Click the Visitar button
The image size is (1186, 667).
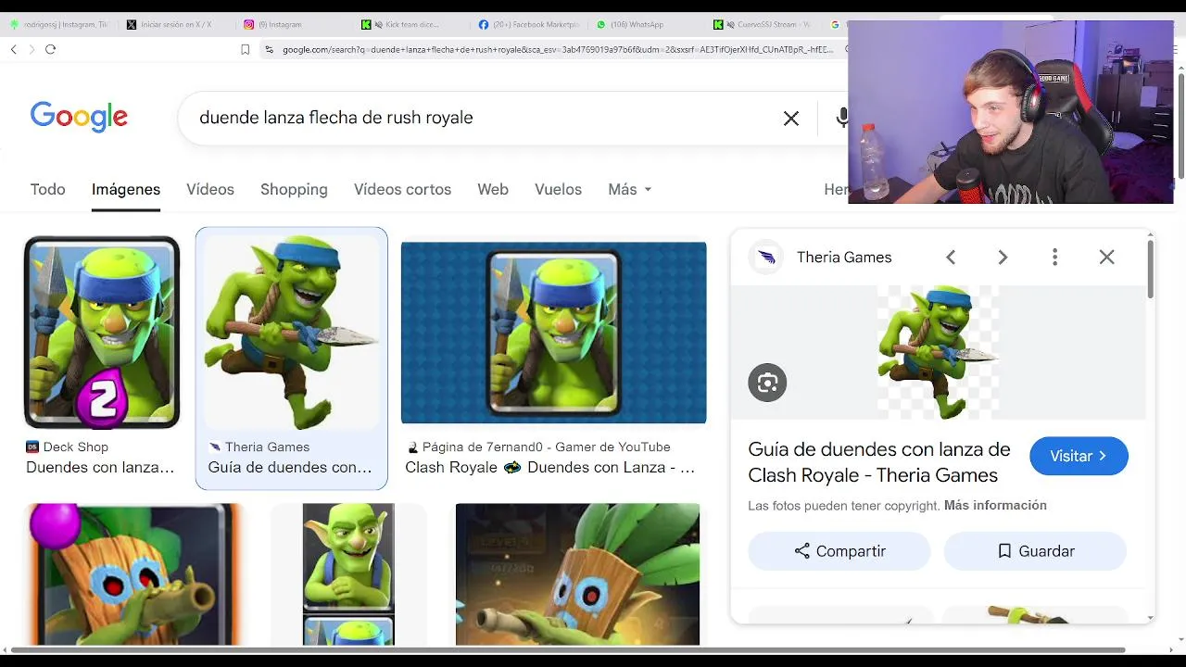tap(1079, 456)
